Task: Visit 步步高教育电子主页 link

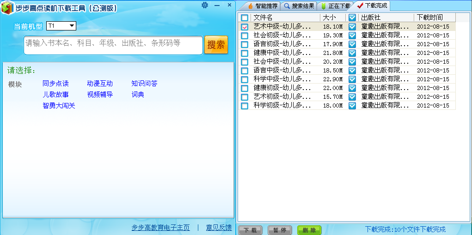Action: (161, 228)
